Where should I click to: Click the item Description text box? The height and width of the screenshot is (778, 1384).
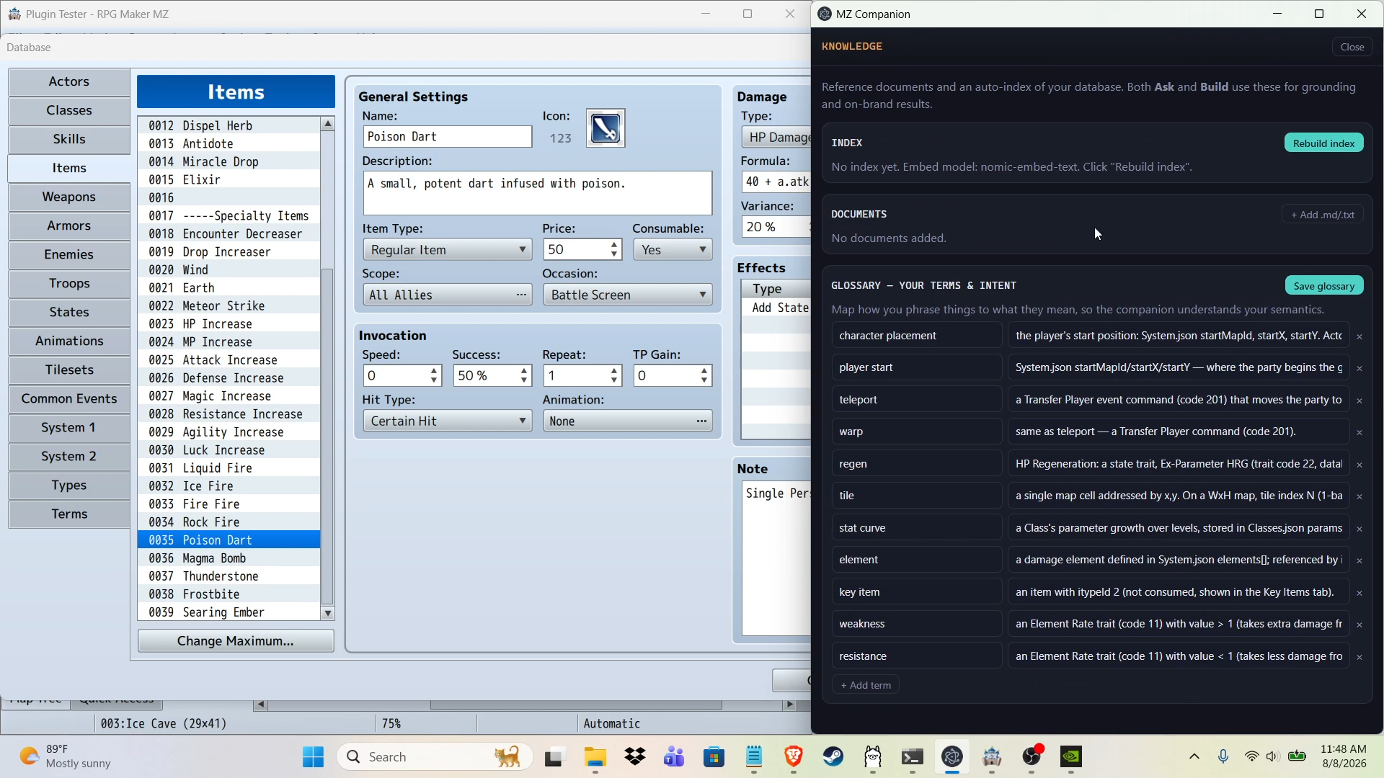537,193
